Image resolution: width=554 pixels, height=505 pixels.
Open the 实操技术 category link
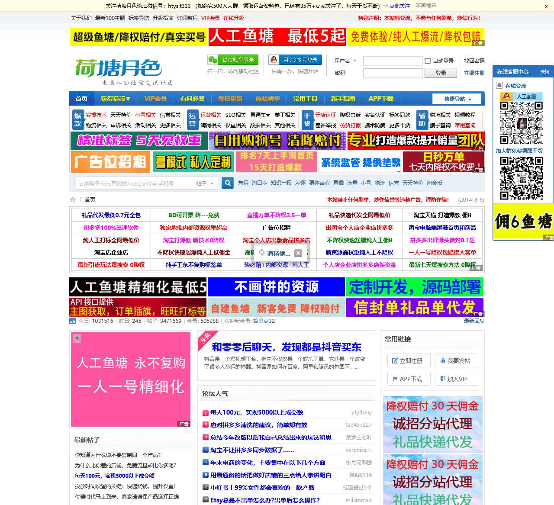click(x=96, y=115)
